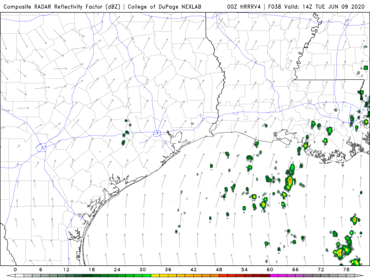Click the '18' label on the dBZ scale
The width and height of the screenshot is (370, 278).
pos(92,270)
